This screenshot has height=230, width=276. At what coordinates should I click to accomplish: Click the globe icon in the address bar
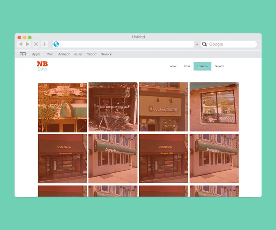pos(56,44)
